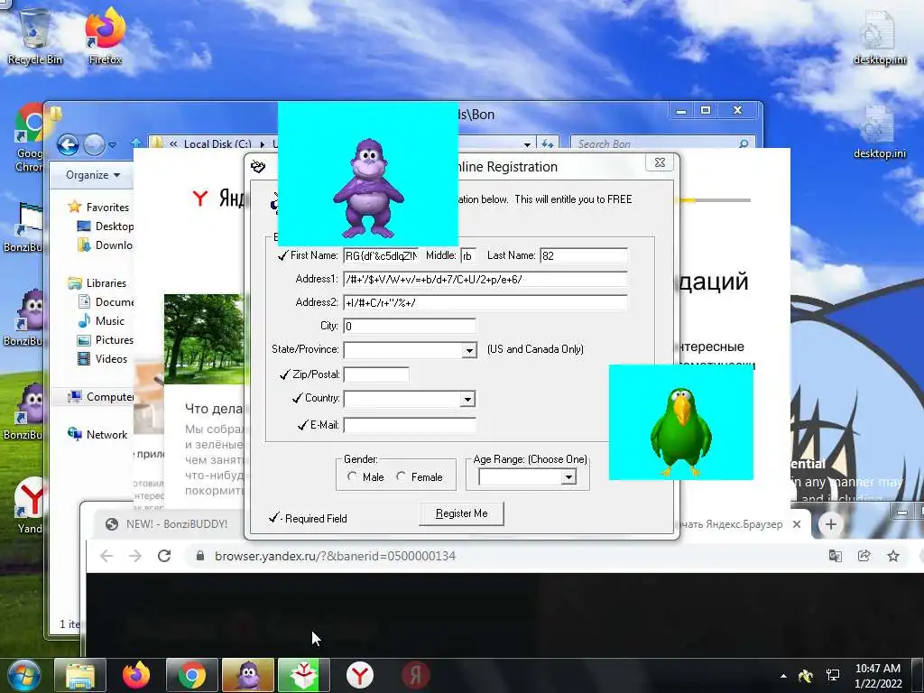Switch to BonziBuddy on the taskbar

[248, 675]
